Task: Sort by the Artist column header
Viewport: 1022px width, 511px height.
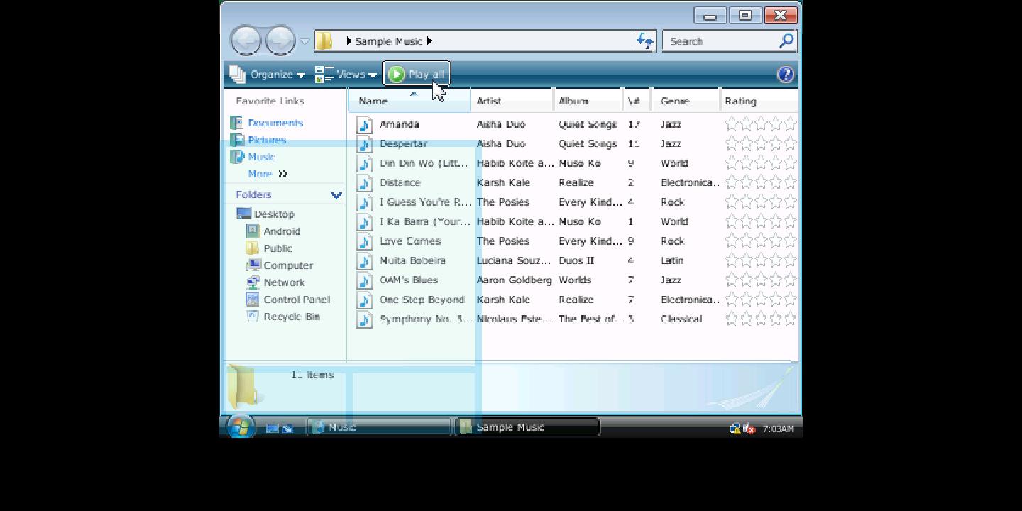Action: 511,101
